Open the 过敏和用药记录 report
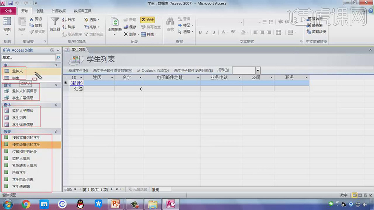The height and width of the screenshot is (210, 374). tap(24, 152)
